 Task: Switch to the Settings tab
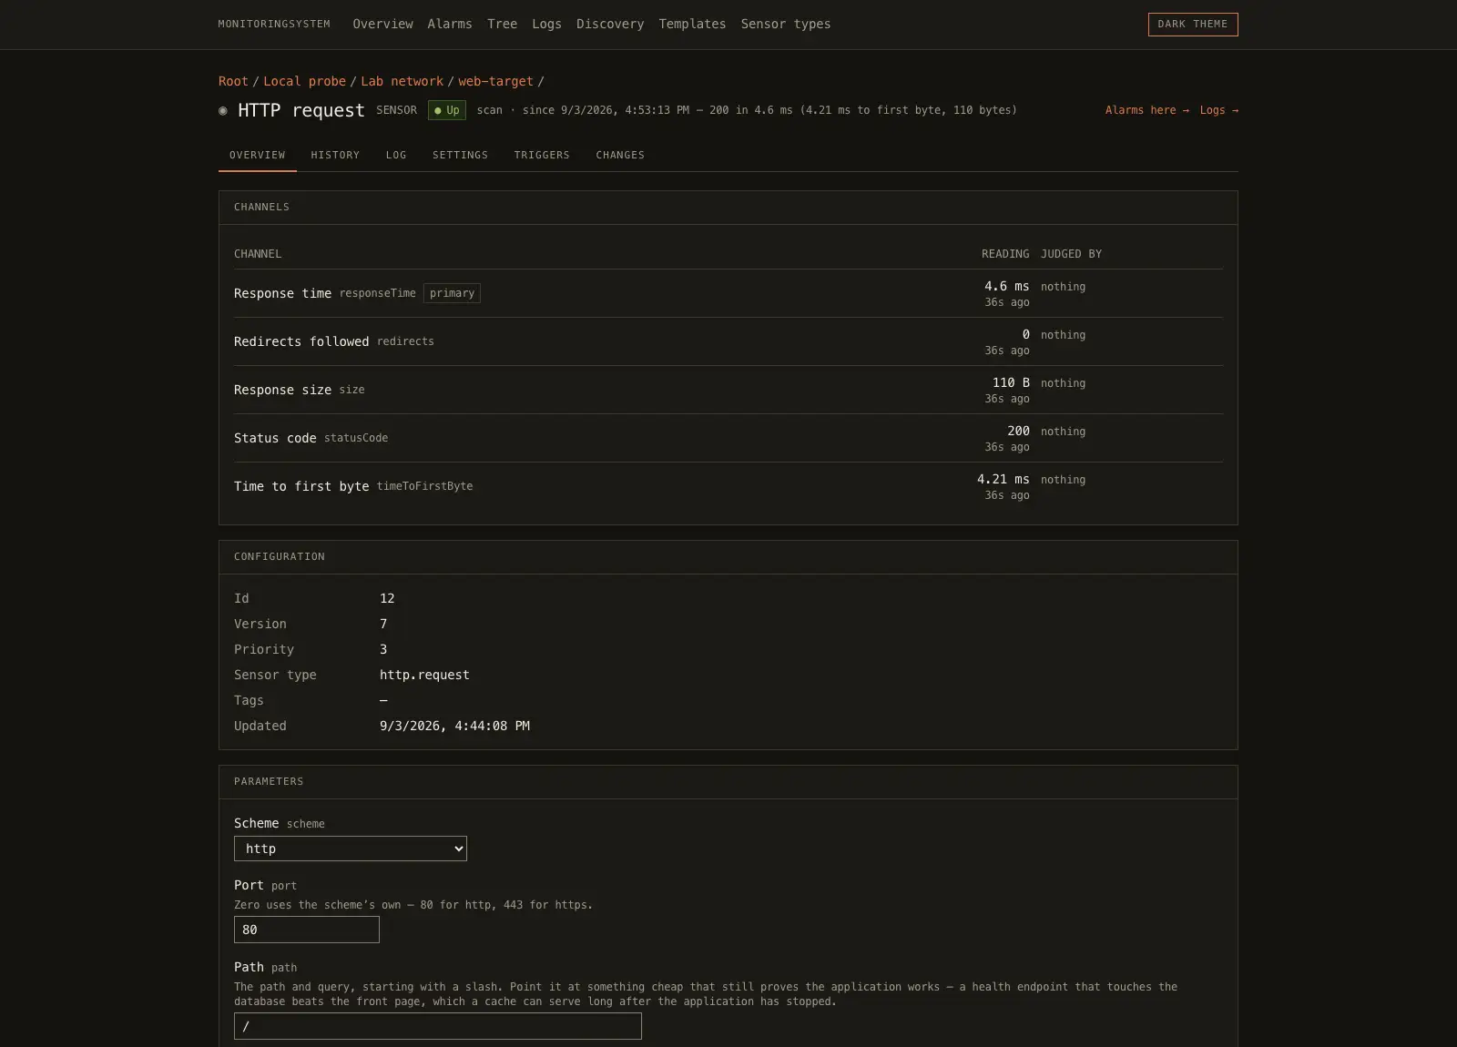(x=460, y=155)
